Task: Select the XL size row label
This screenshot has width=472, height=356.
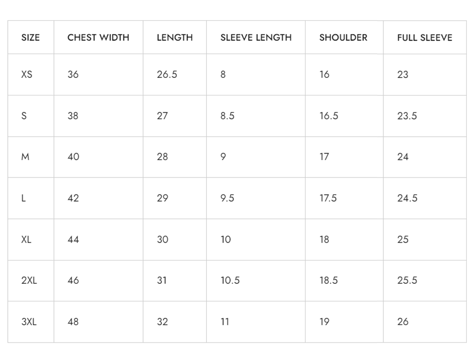Action: tap(26, 239)
